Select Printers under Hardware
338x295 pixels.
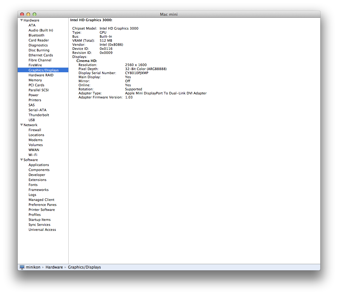coord(35,100)
